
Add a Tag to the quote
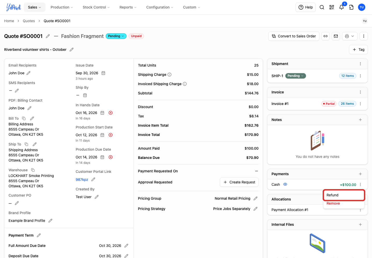358,50
